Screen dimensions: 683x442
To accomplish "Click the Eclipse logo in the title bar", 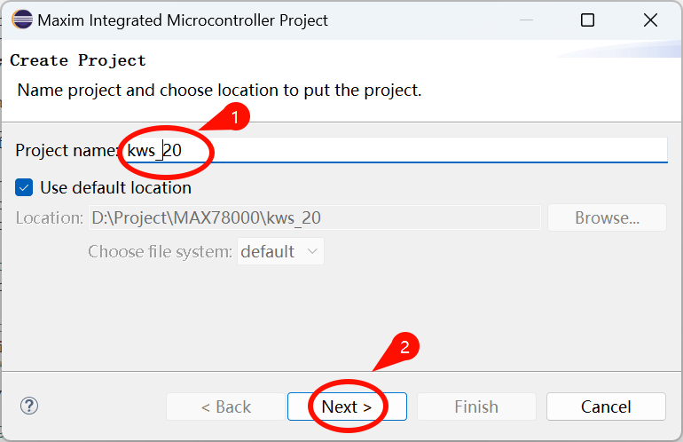I will tap(22, 20).
